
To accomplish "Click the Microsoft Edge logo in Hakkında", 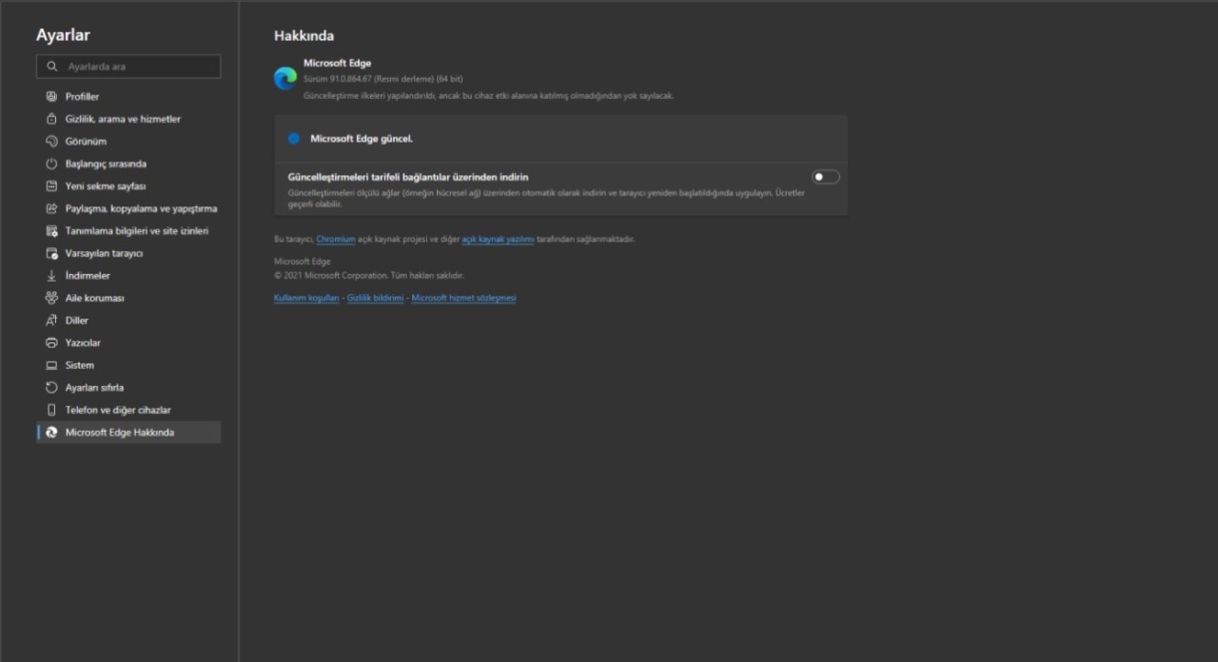I will click(285, 78).
